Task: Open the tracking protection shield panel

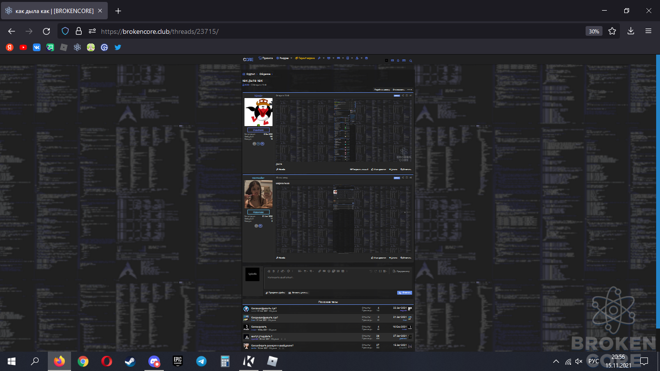Action: coord(66,31)
